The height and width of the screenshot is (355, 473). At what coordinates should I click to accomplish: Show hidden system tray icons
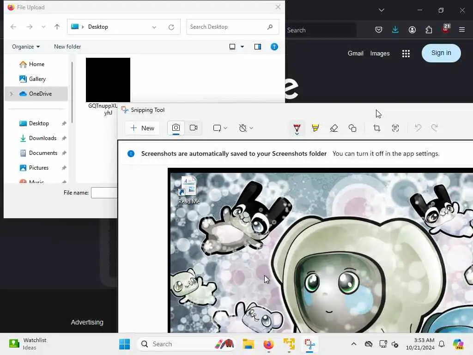(353, 344)
